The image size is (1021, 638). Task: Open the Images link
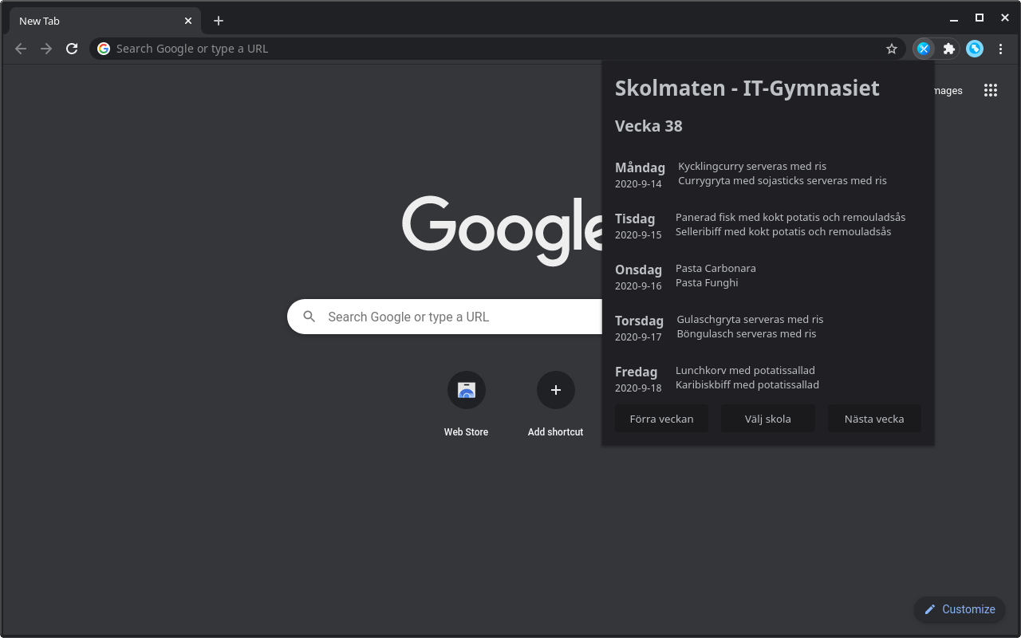point(946,90)
